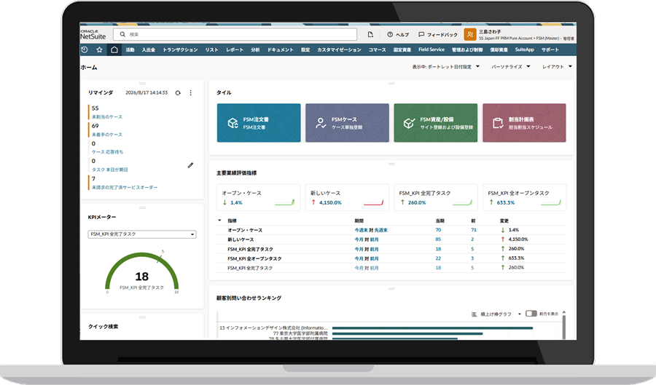
Task: Click the 積上げ棒グラフ chart type icon
Action: coord(474,314)
